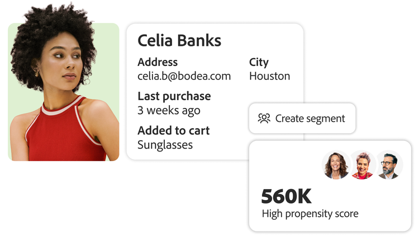Screen dimensions: 419x236
Task: Click the celia.b@bodea.com email address
Action: [x=184, y=76]
